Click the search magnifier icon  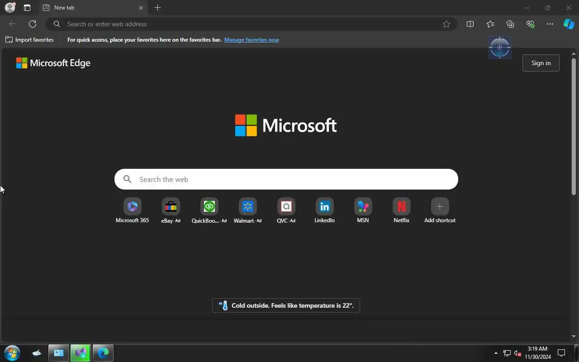coord(128,179)
